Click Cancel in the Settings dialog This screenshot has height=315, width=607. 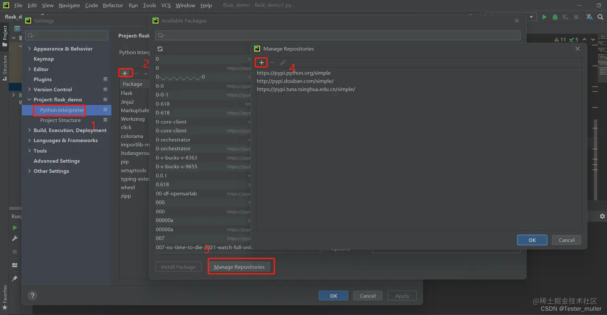pyautogui.click(x=368, y=296)
